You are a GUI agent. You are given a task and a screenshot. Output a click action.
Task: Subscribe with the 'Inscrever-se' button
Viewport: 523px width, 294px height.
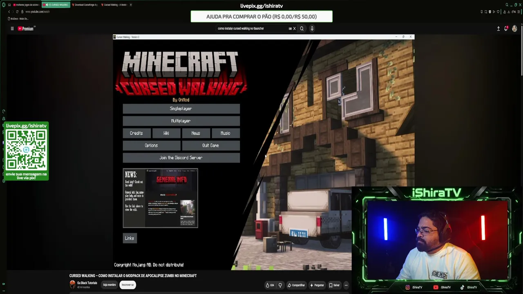click(x=127, y=285)
